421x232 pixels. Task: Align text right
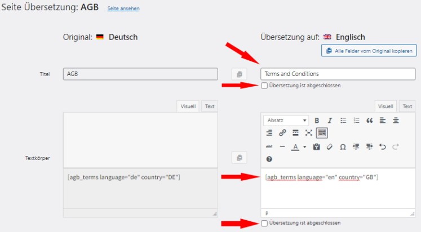tap(269, 133)
